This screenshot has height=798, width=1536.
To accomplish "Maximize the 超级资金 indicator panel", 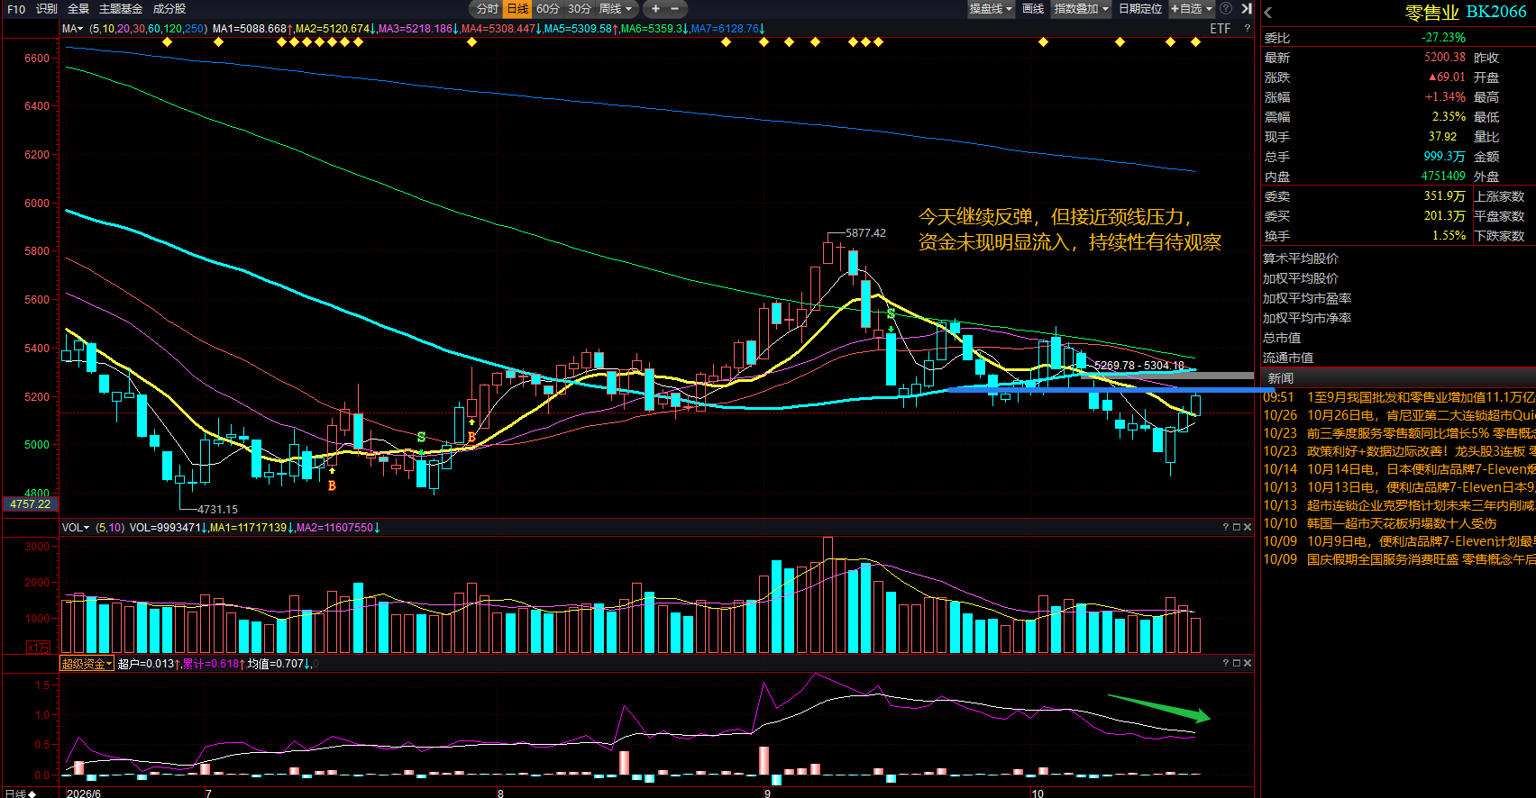I will 1236,663.
